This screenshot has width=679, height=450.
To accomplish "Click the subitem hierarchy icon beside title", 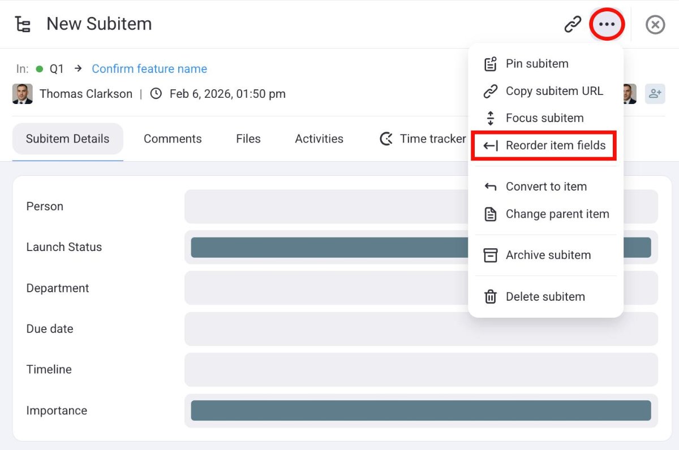I will point(23,24).
